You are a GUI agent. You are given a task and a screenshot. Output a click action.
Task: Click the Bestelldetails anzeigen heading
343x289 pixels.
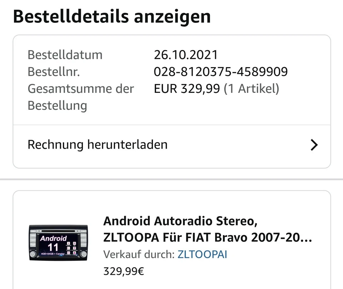[x=111, y=16]
